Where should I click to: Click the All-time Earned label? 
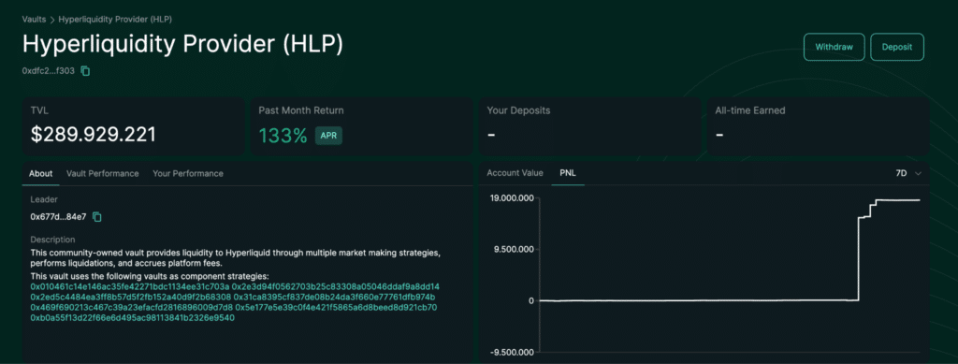750,110
